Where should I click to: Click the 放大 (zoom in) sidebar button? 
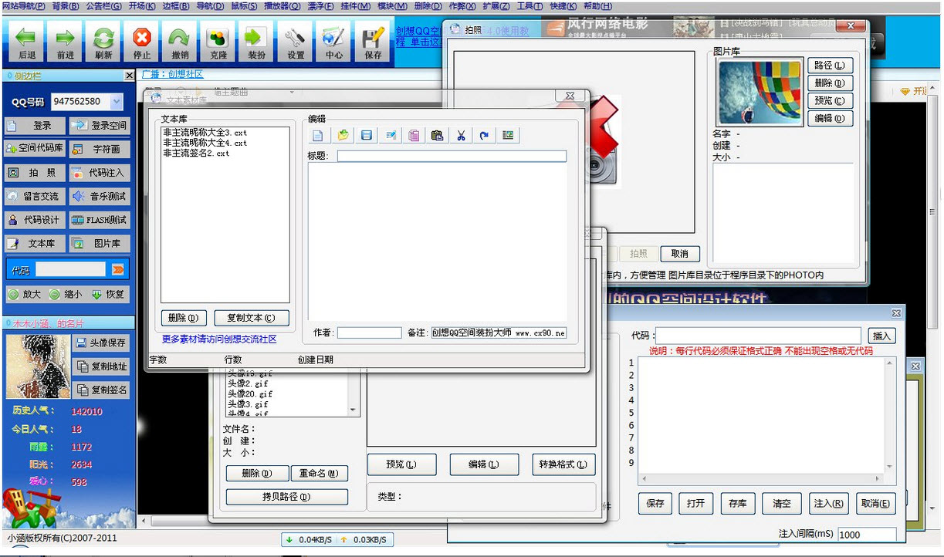pyautogui.click(x=25, y=295)
